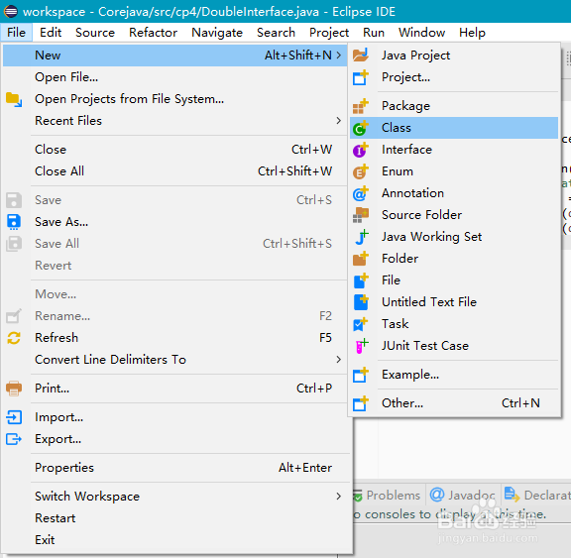Image resolution: width=571 pixels, height=558 pixels.
Task: Click the purple Interface icon
Action: point(361,150)
